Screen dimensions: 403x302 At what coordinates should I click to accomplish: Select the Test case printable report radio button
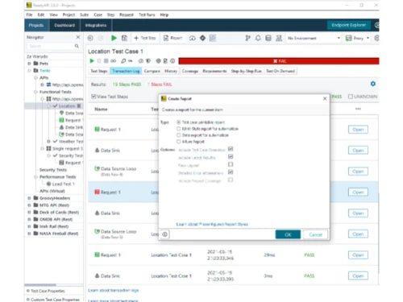click(x=178, y=122)
